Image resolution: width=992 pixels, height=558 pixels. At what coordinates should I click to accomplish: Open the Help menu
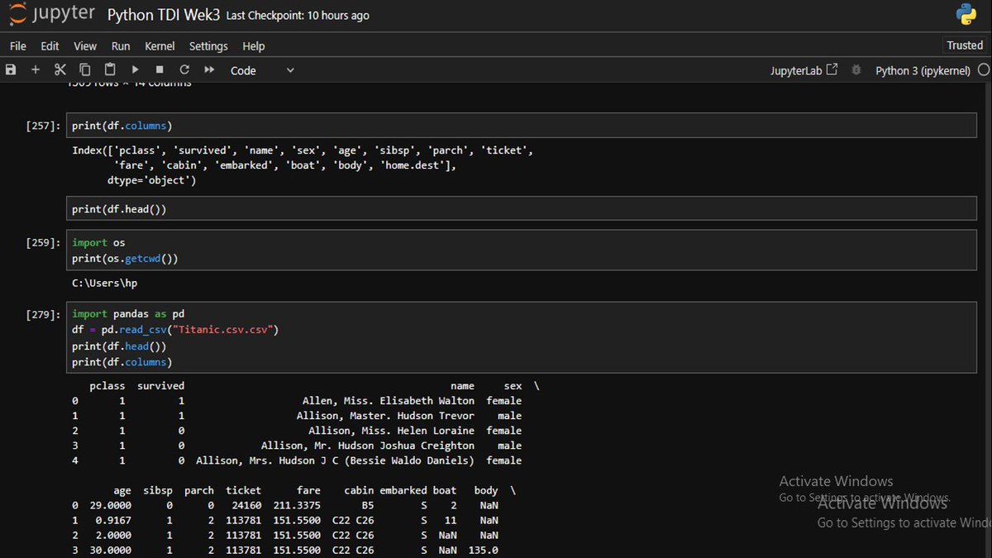point(254,46)
